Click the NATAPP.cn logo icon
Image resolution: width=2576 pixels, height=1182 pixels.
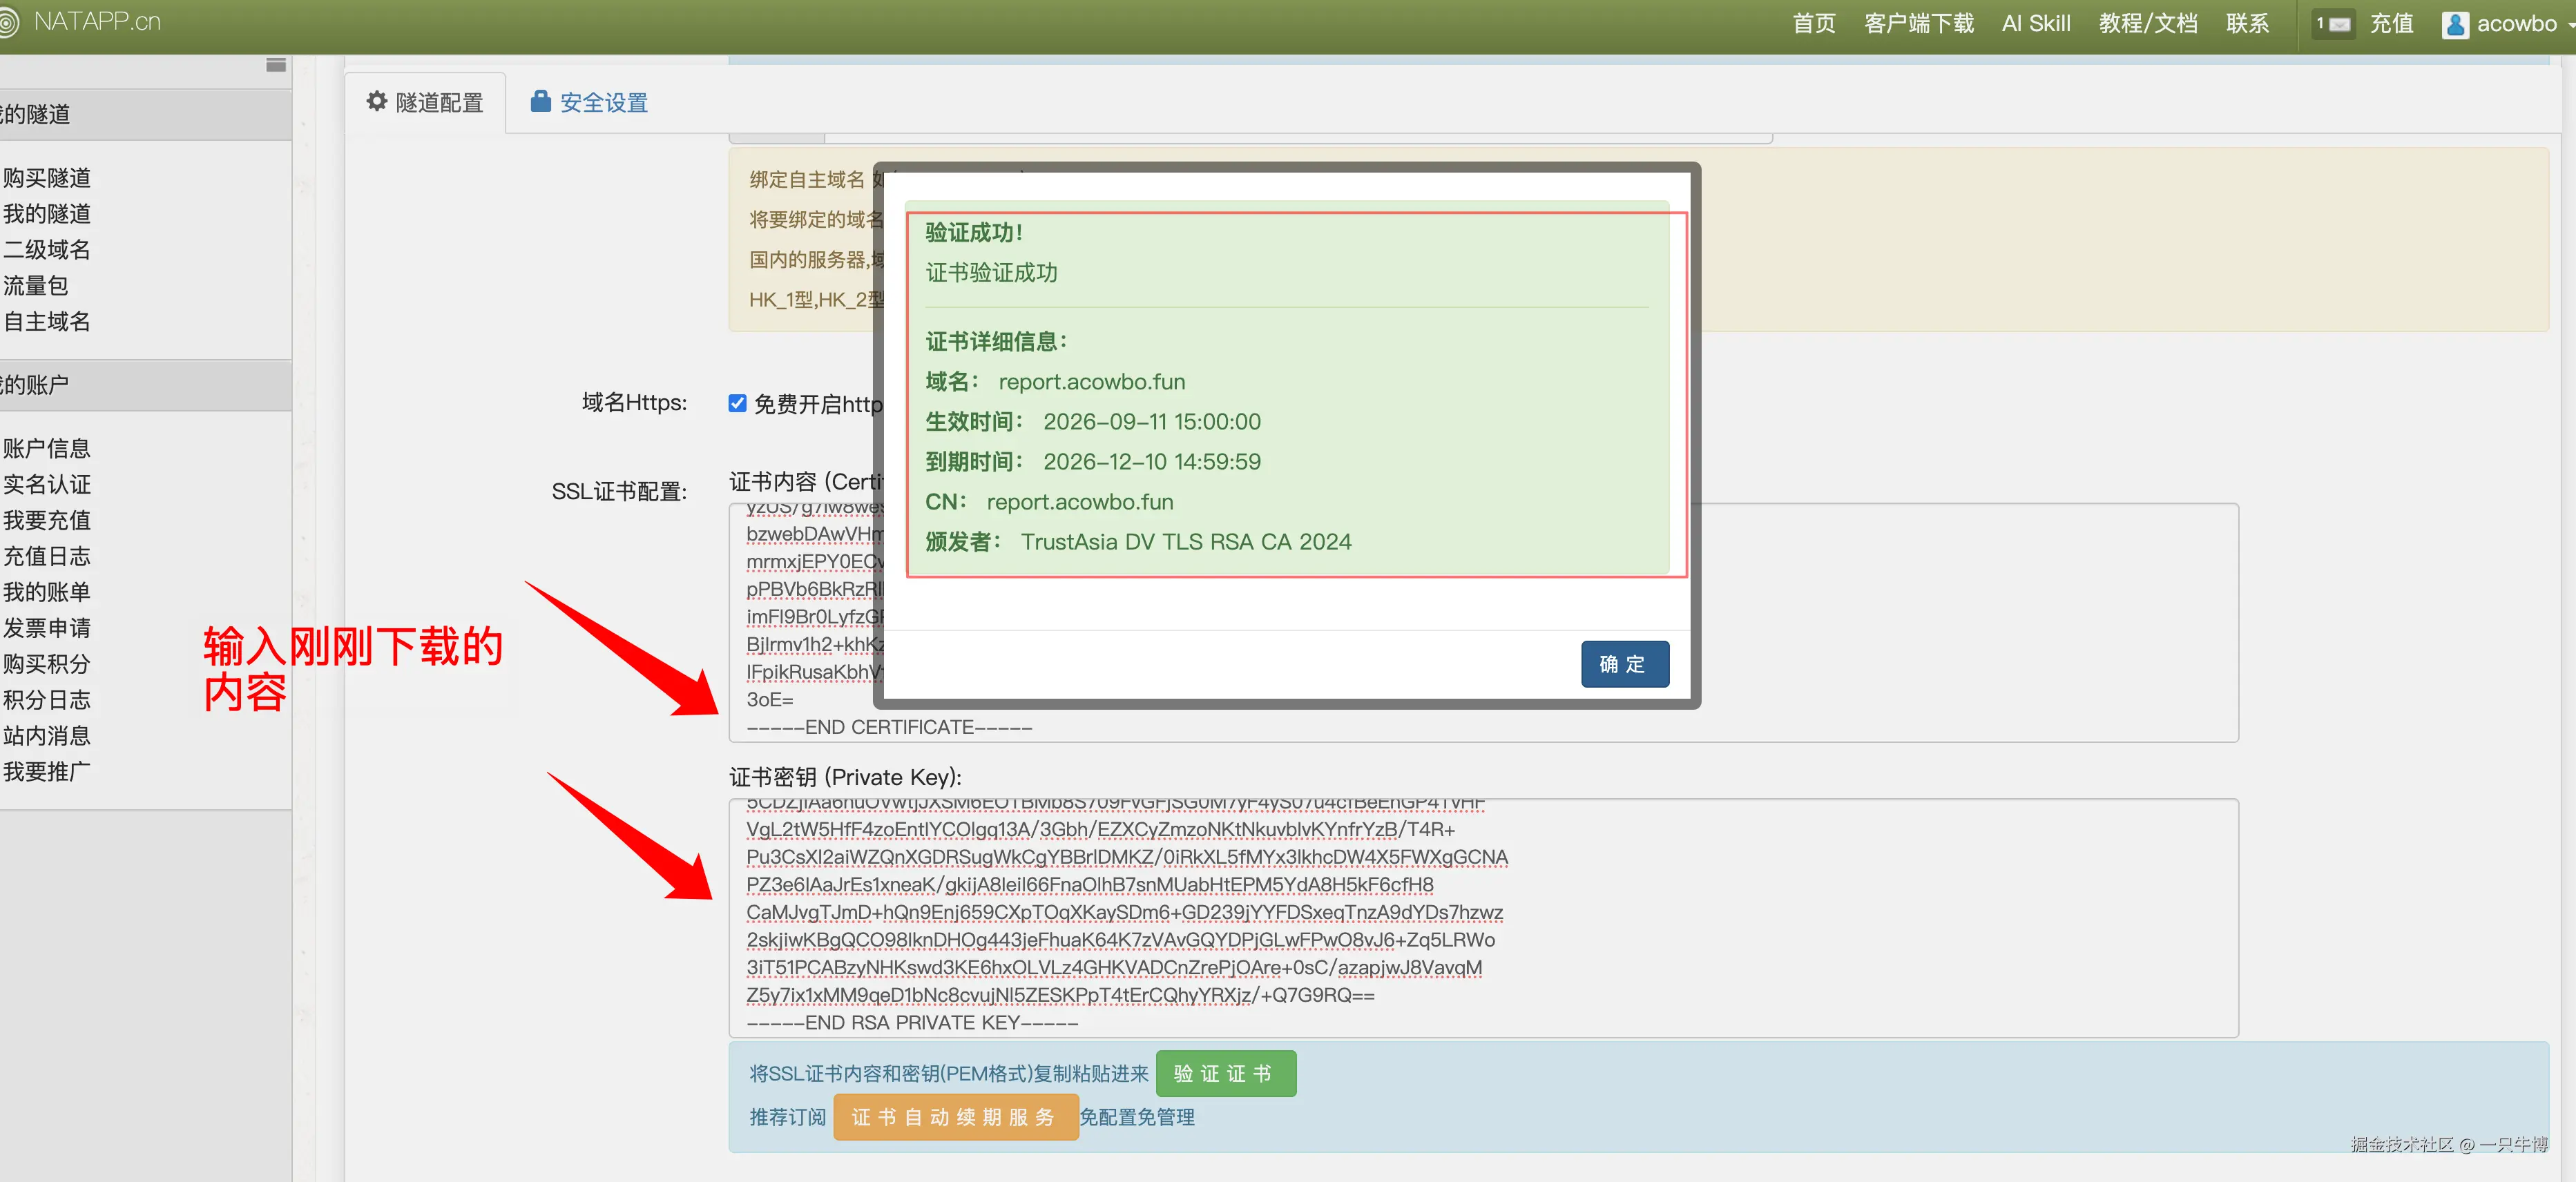coord(8,22)
